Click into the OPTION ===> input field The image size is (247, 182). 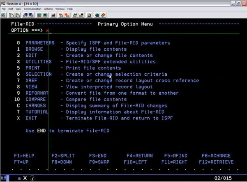[x=142, y=30]
